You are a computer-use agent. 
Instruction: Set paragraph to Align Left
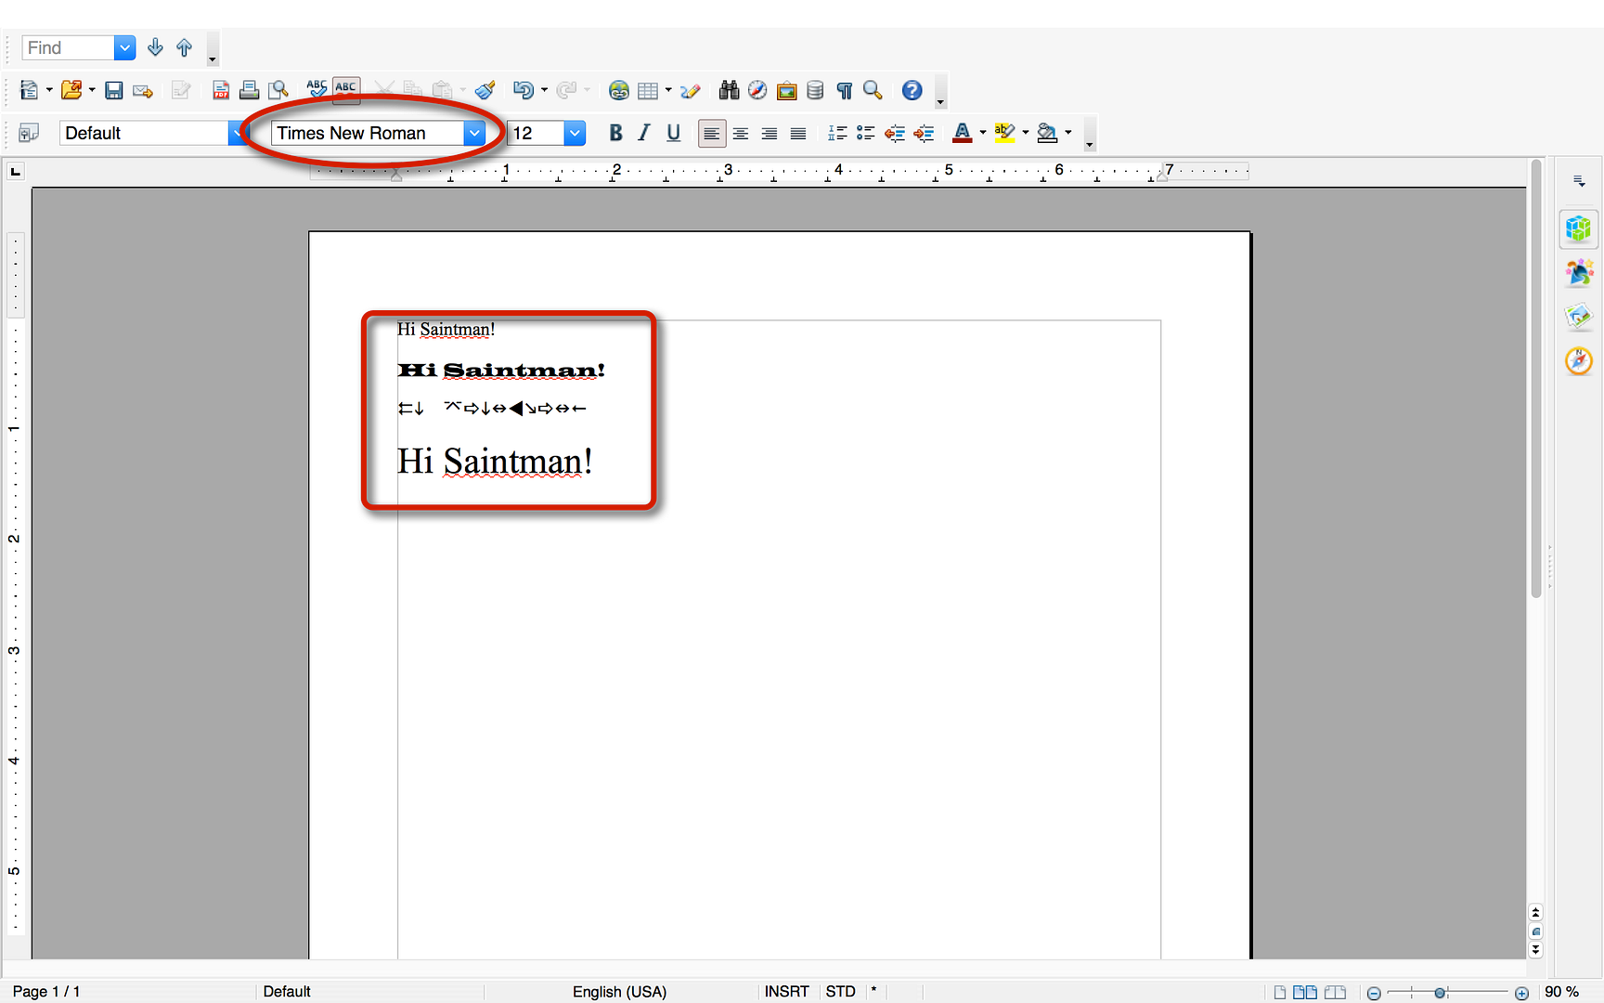[711, 134]
